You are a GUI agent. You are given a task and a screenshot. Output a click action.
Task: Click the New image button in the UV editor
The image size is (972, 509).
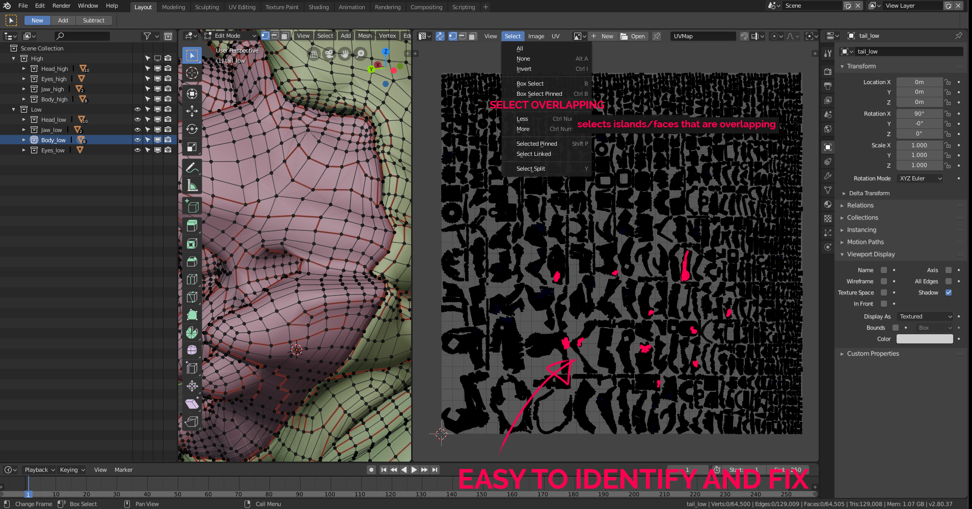pyautogui.click(x=602, y=36)
